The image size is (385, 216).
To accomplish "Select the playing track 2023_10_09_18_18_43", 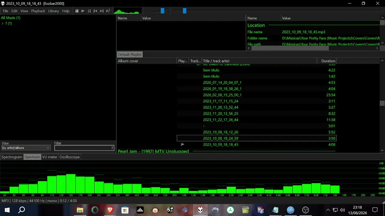I will (257, 145).
